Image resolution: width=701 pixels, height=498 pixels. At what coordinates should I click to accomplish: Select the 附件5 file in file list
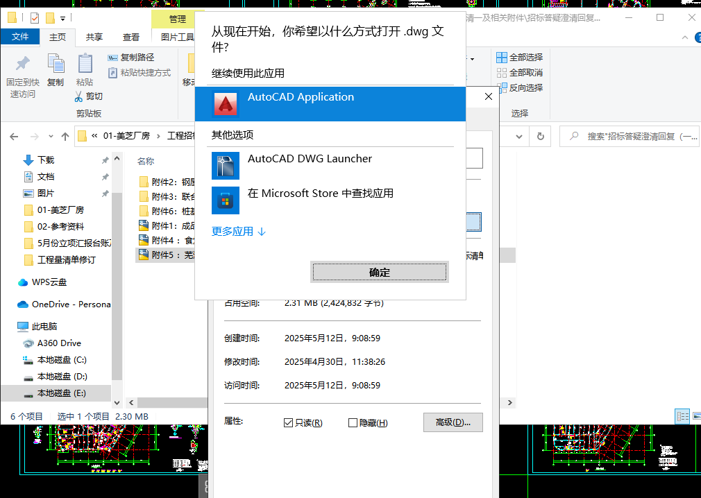point(167,255)
